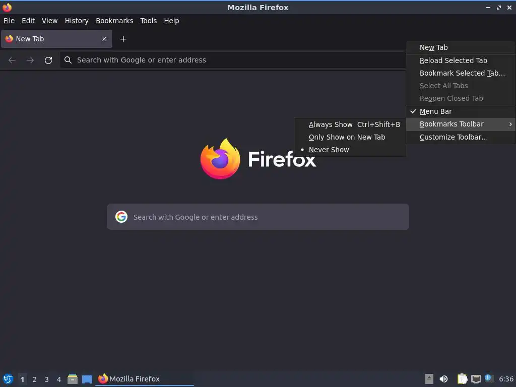This screenshot has height=387, width=516.
Task: Switch to workspace 3
Action: [x=47, y=379]
